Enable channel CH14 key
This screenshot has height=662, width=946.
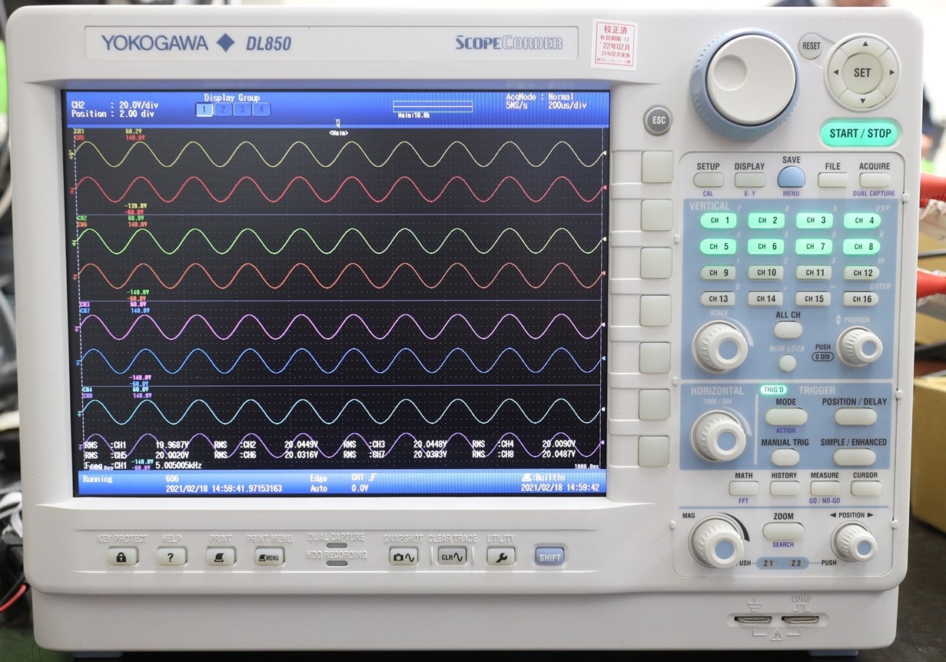(766, 299)
